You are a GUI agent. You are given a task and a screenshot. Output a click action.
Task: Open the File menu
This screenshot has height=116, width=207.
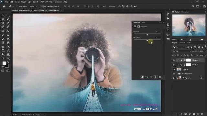tap(6, 2)
